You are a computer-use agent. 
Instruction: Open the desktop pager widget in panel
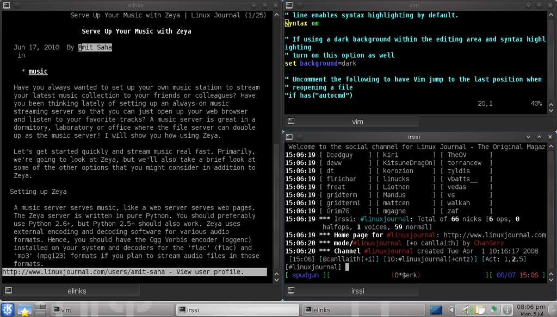tap(40, 310)
